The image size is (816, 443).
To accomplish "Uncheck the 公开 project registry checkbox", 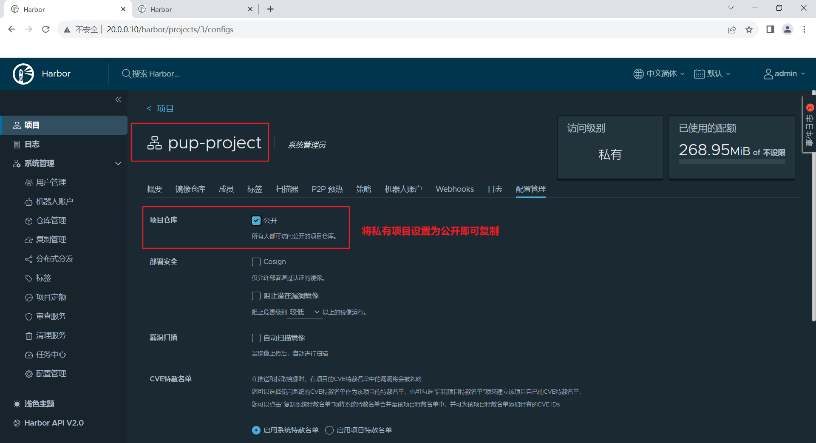I will pos(256,220).
